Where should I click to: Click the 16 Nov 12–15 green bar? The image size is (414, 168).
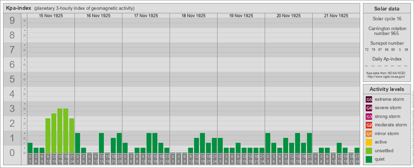tap(101, 143)
